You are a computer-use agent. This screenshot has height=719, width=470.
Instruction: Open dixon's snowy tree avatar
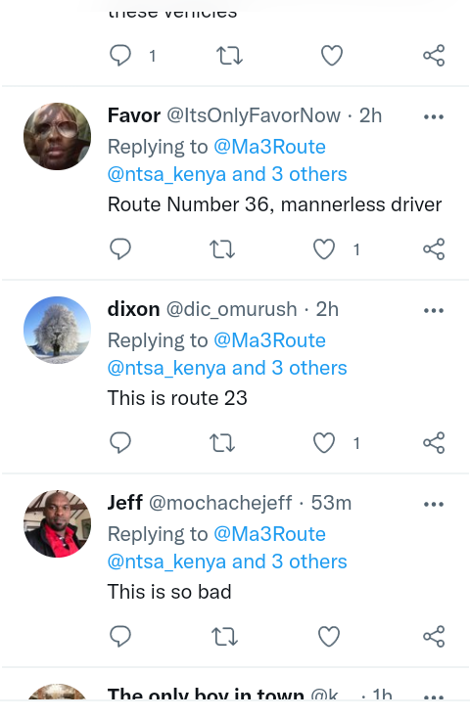[x=58, y=331]
